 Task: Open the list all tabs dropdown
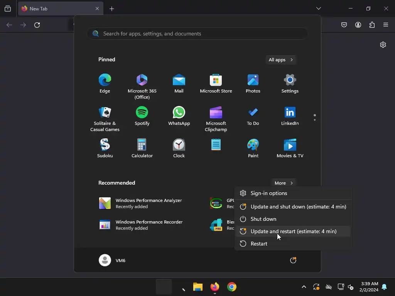click(x=318, y=8)
